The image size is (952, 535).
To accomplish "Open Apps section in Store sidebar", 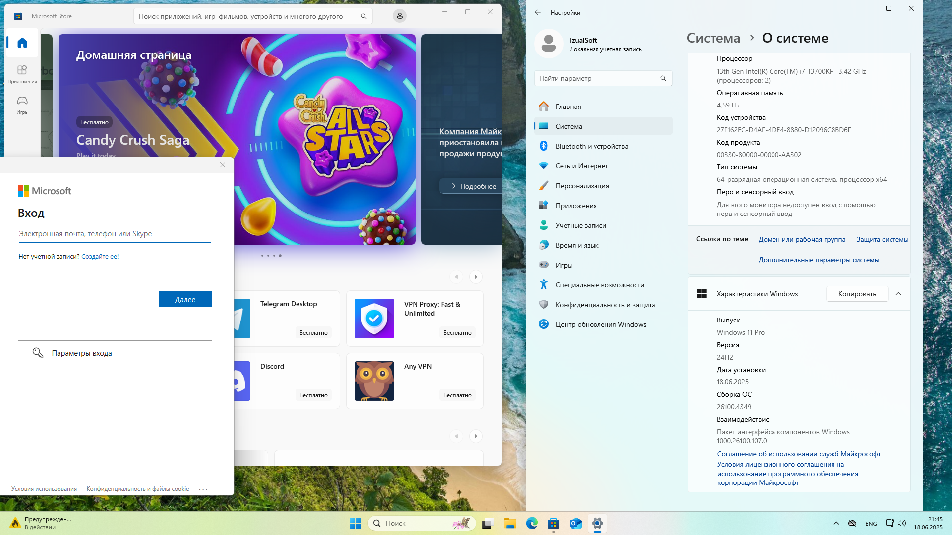I will pos(22,74).
